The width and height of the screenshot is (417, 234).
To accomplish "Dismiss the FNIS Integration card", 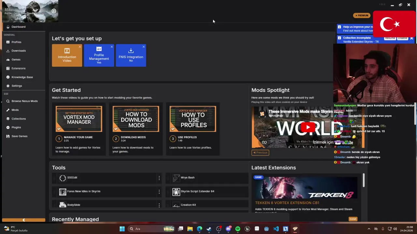I will click(x=144, y=47).
